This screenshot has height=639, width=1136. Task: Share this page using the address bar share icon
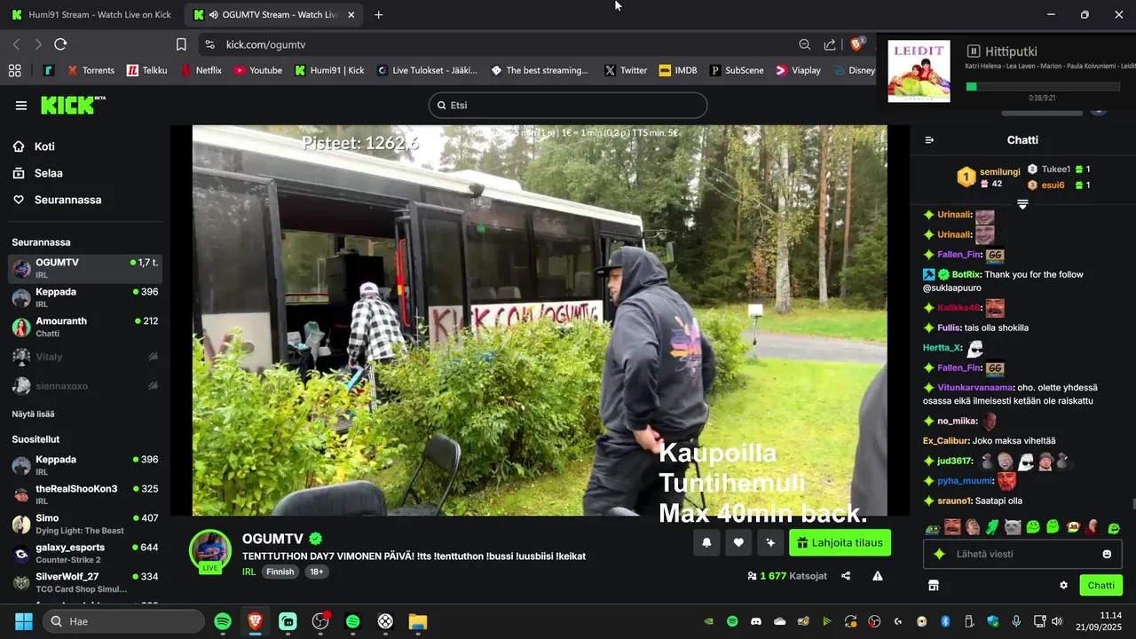pyautogui.click(x=830, y=44)
